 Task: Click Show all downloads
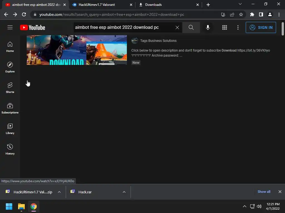[264, 191]
